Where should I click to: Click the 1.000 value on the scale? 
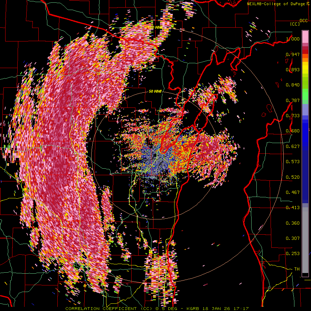[293, 39]
